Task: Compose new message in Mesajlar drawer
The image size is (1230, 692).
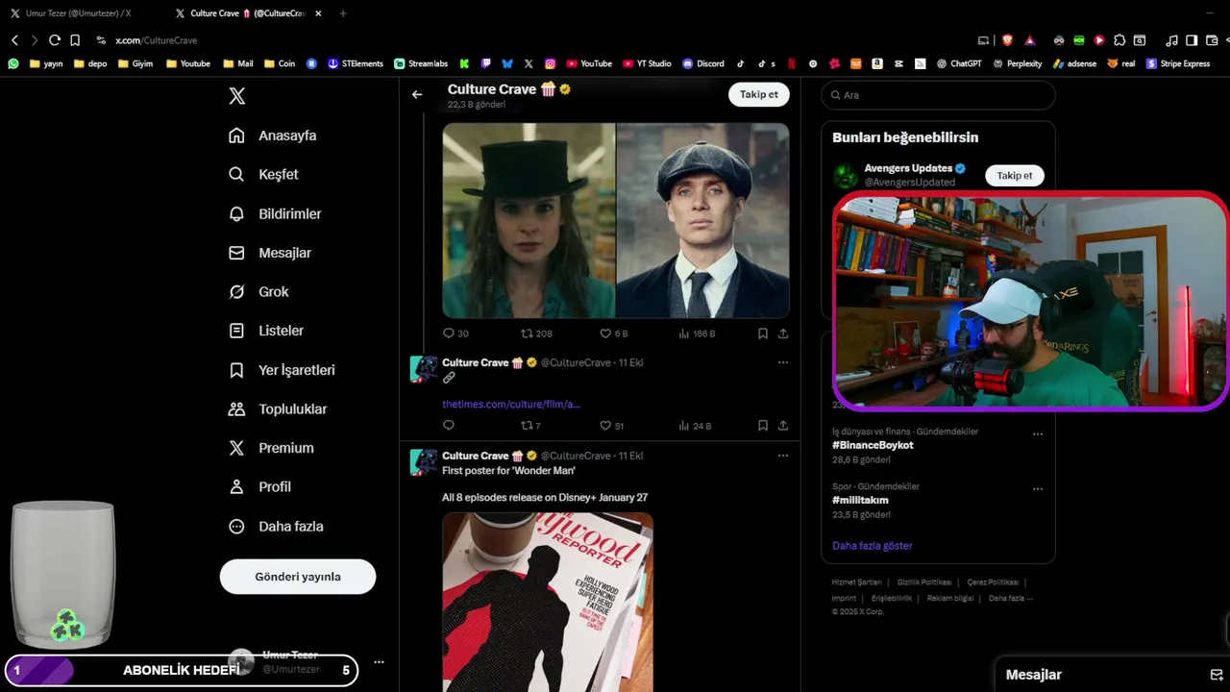Action: [1216, 675]
